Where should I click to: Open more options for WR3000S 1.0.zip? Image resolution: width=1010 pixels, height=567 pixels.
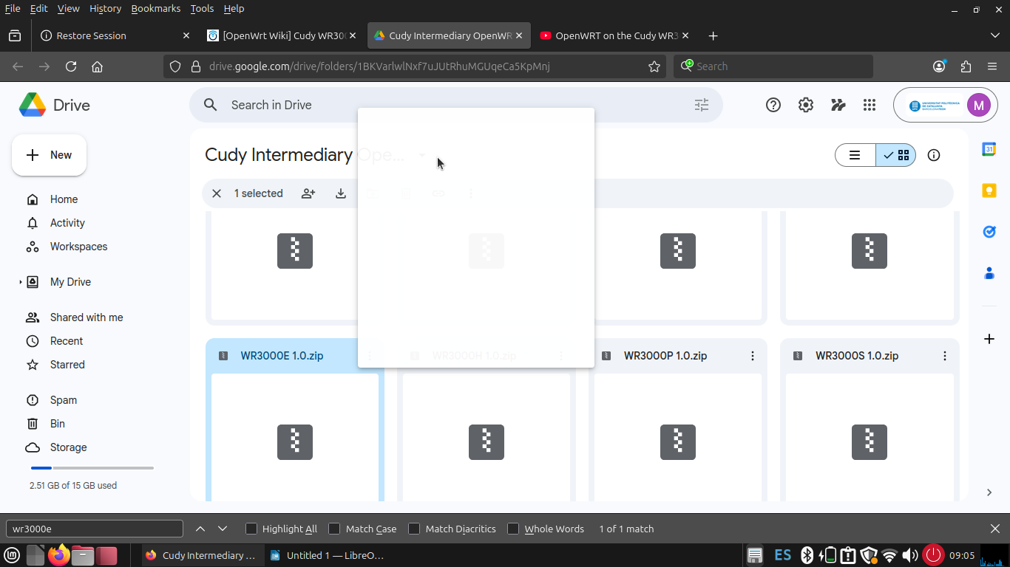pyautogui.click(x=944, y=356)
